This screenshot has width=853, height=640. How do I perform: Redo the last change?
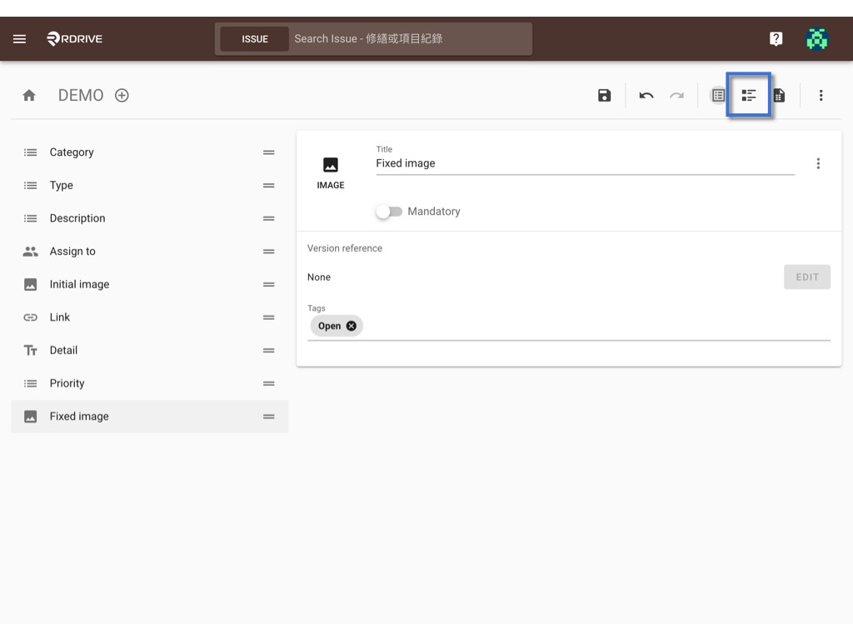[676, 96]
